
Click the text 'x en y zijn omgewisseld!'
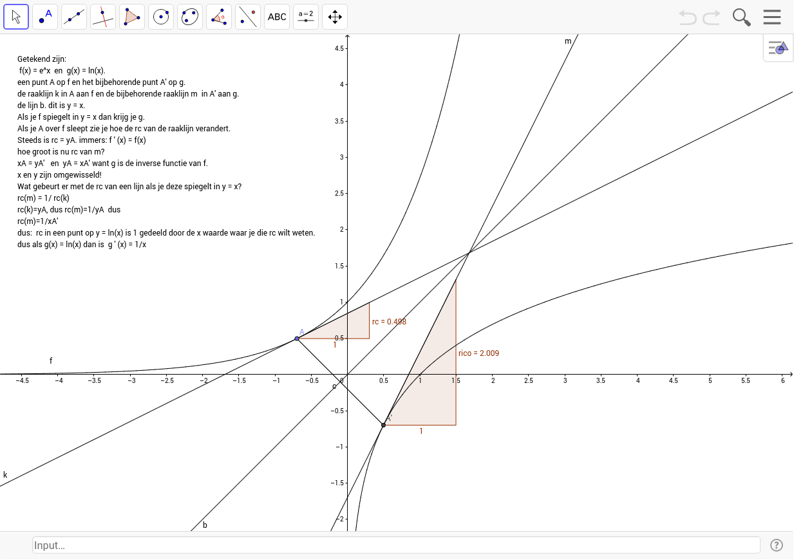(59, 174)
